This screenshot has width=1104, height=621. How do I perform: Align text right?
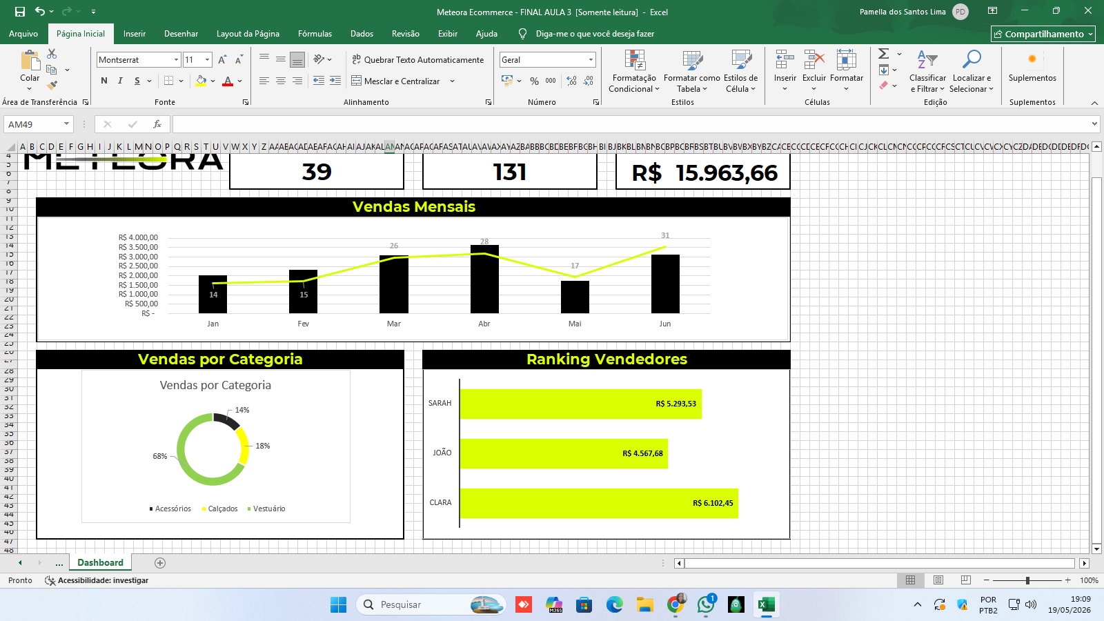(297, 81)
